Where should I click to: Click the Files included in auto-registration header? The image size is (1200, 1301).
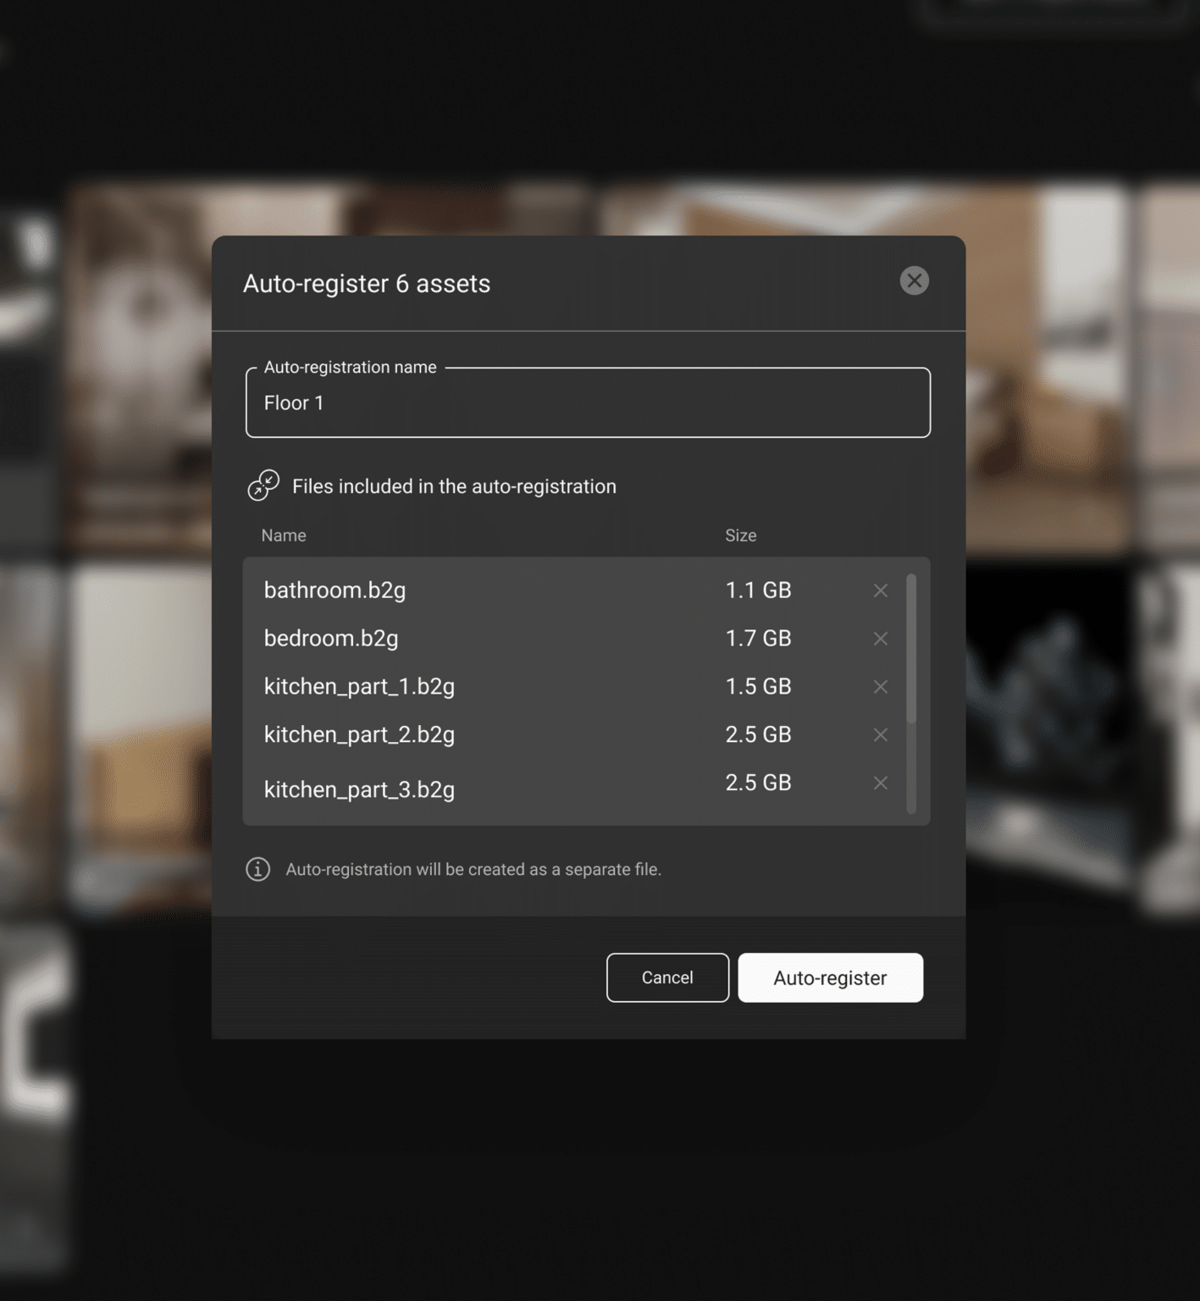(x=454, y=486)
